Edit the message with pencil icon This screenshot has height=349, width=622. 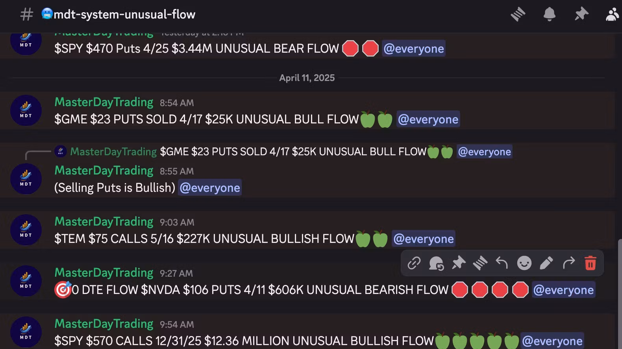[x=546, y=263]
